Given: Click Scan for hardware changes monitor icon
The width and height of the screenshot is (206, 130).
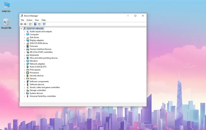Looking at the screenshot, I should tap(44, 24).
